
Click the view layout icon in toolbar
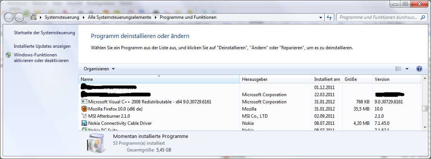[398, 69]
